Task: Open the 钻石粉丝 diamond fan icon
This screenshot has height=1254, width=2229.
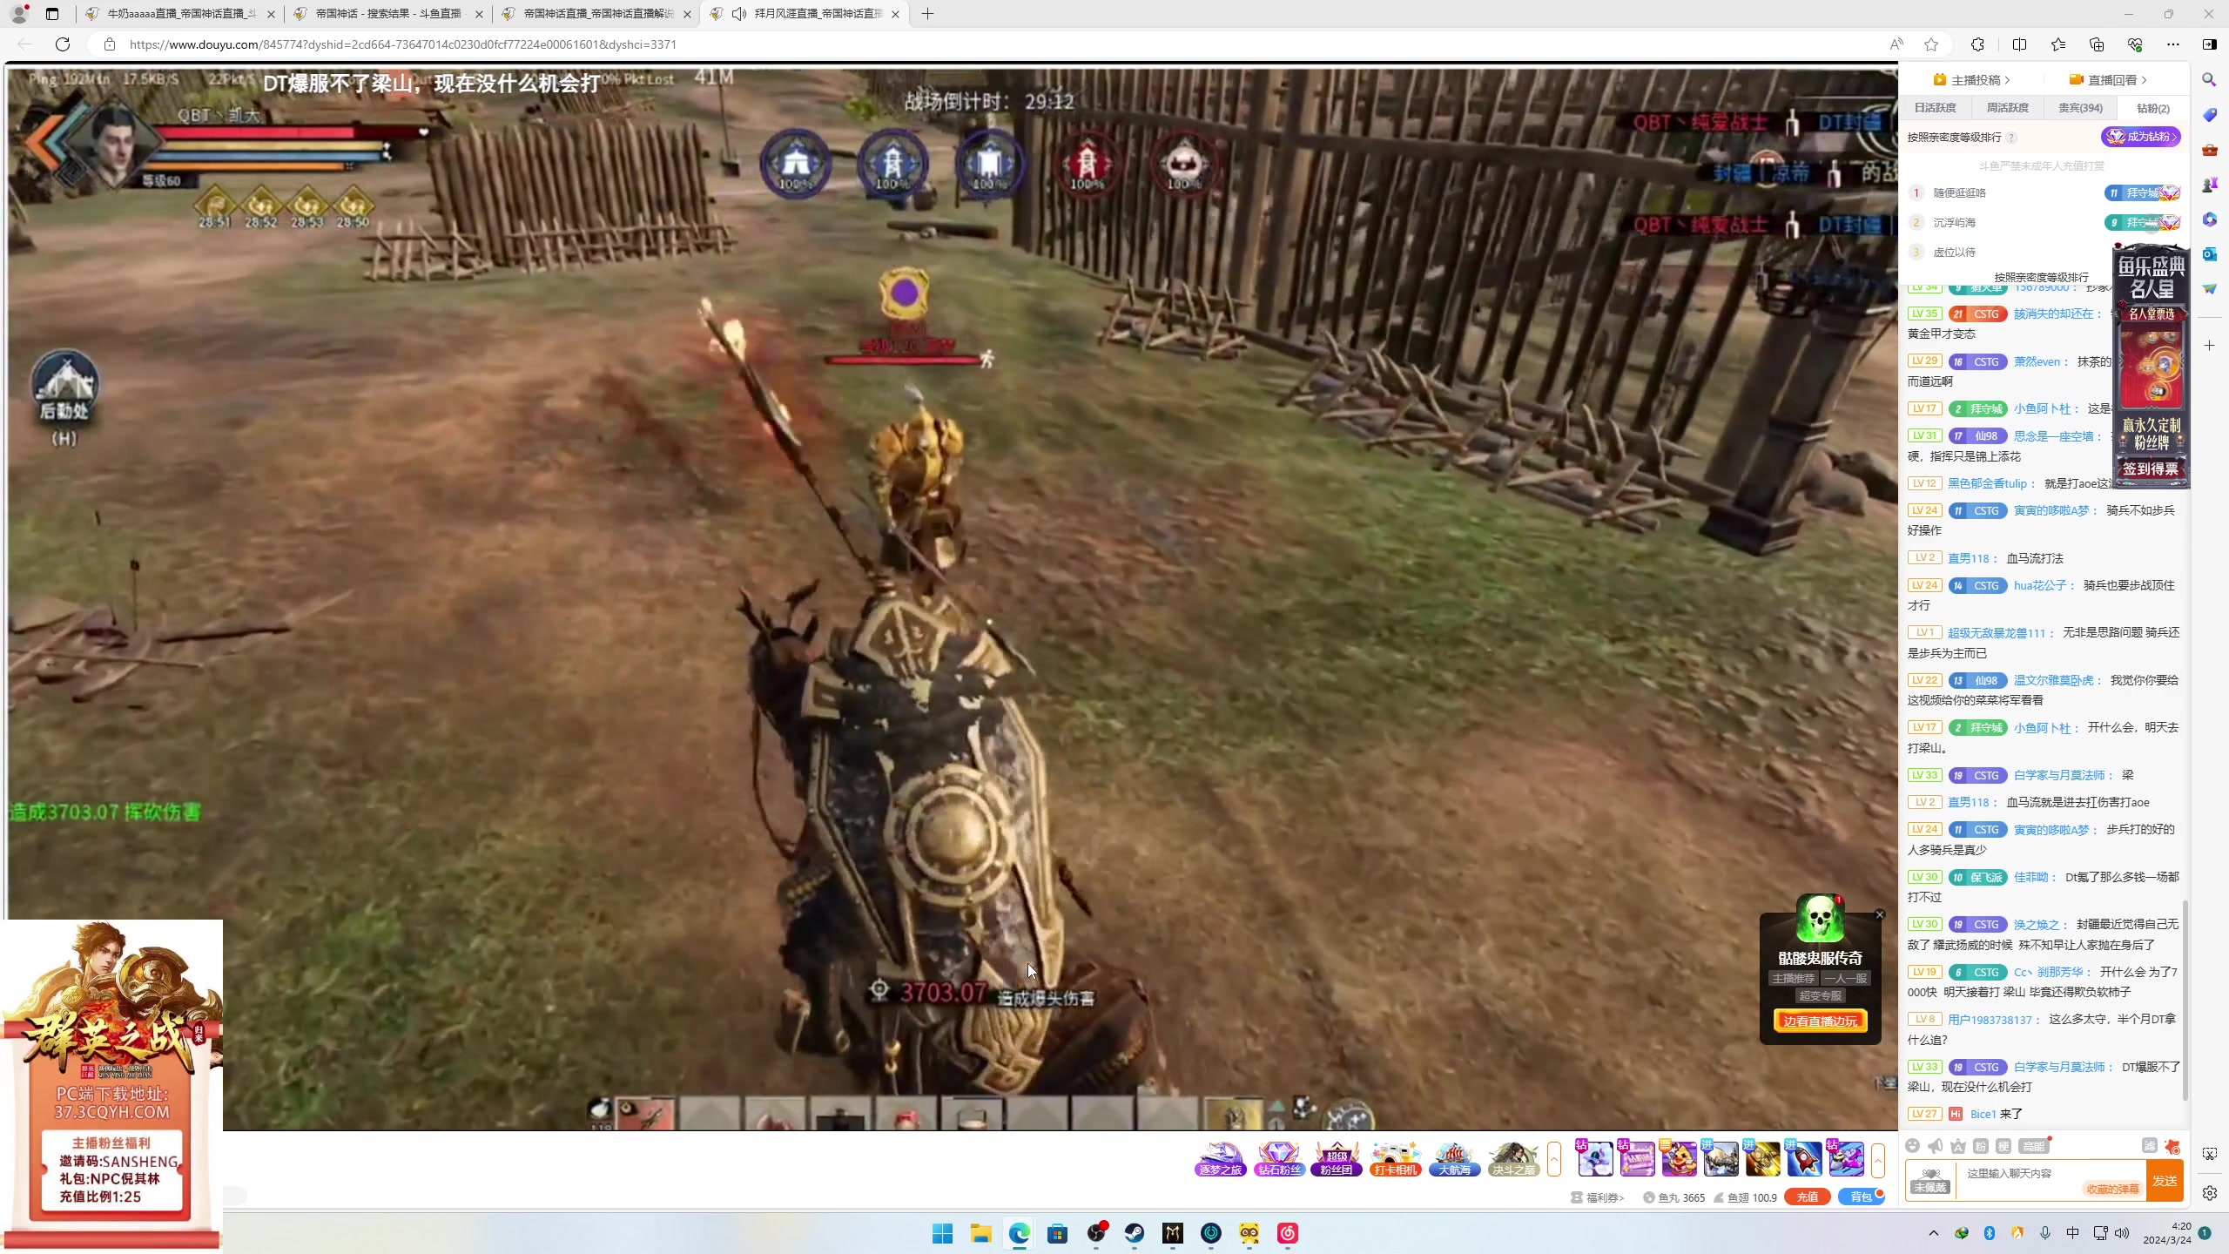Action: [1279, 1159]
